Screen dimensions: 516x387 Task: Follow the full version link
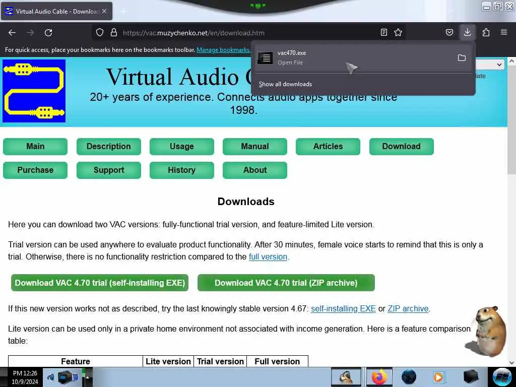[268, 256]
